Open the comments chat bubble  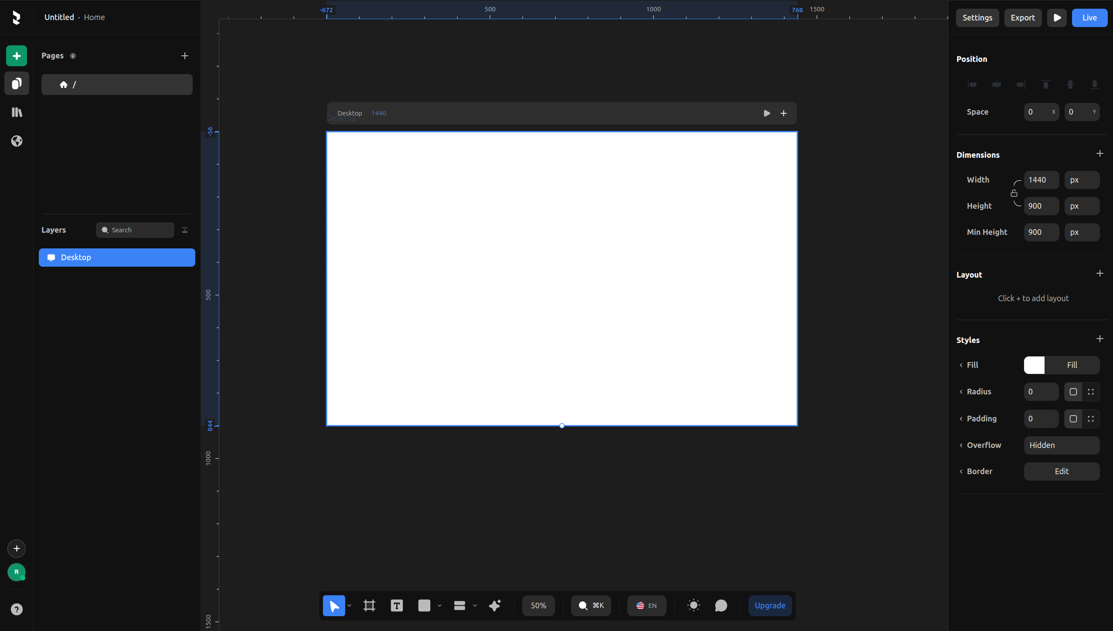click(721, 605)
